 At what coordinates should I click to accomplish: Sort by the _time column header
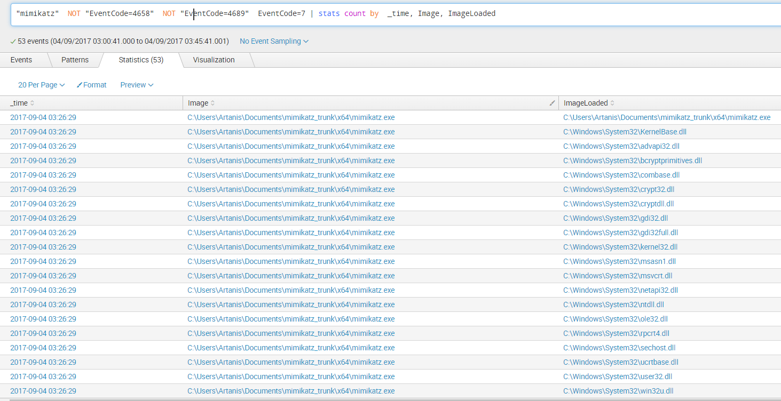click(22, 103)
